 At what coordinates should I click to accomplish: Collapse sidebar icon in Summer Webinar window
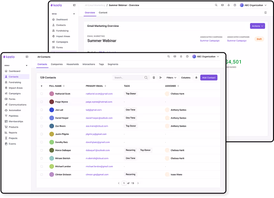74,5
